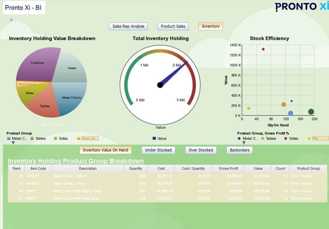Click the orange bubble in Stock Efficiency chart

pyautogui.click(x=284, y=104)
